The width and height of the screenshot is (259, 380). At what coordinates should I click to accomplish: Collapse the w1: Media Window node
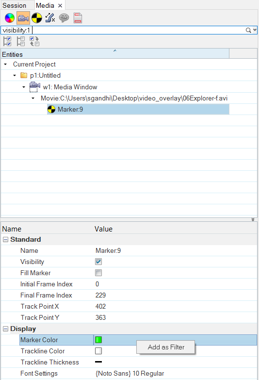(24, 87)
